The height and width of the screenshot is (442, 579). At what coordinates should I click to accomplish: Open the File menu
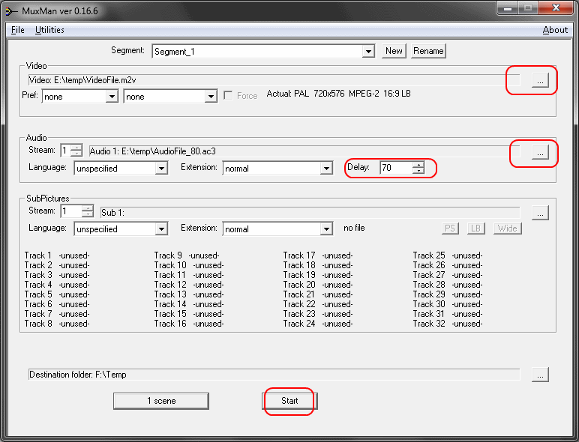pyautogui.click(x=18, y=30)
